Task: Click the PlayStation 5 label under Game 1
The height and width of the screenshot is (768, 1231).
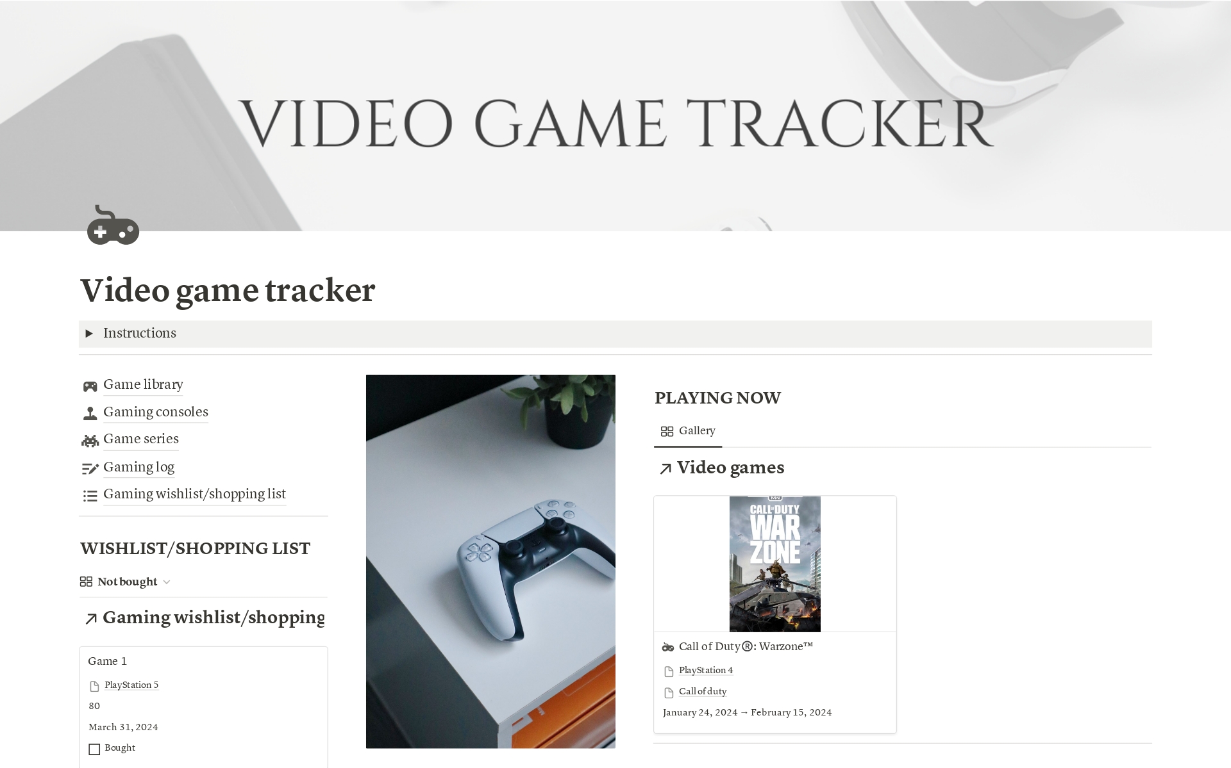Action: click(x=131, y=685)
